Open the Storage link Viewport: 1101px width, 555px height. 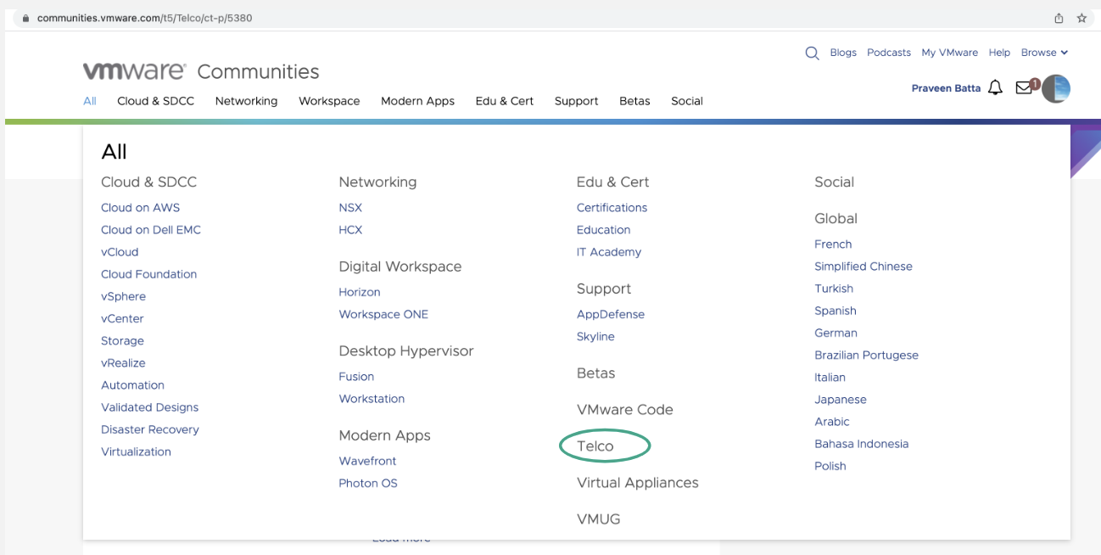pos(122,340)
